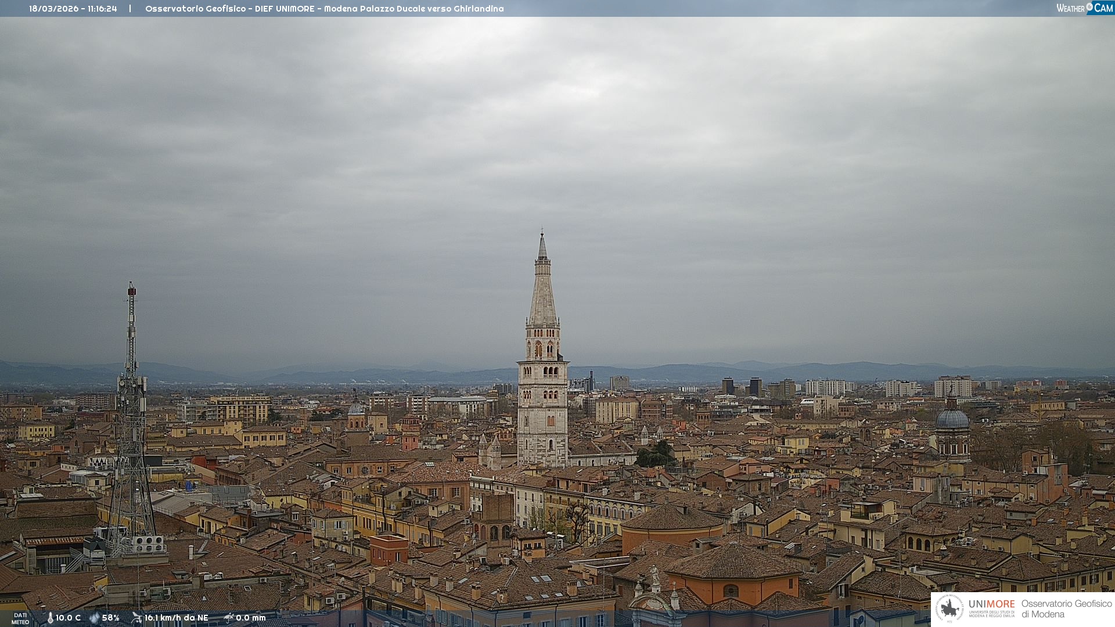Click Osservatorio Geofisico di Modena label
1115x627 pixels.
(x=1066, y=608)
